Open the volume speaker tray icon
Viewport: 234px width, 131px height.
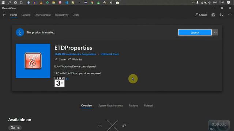pyautogui.click(x=210, y=3)
